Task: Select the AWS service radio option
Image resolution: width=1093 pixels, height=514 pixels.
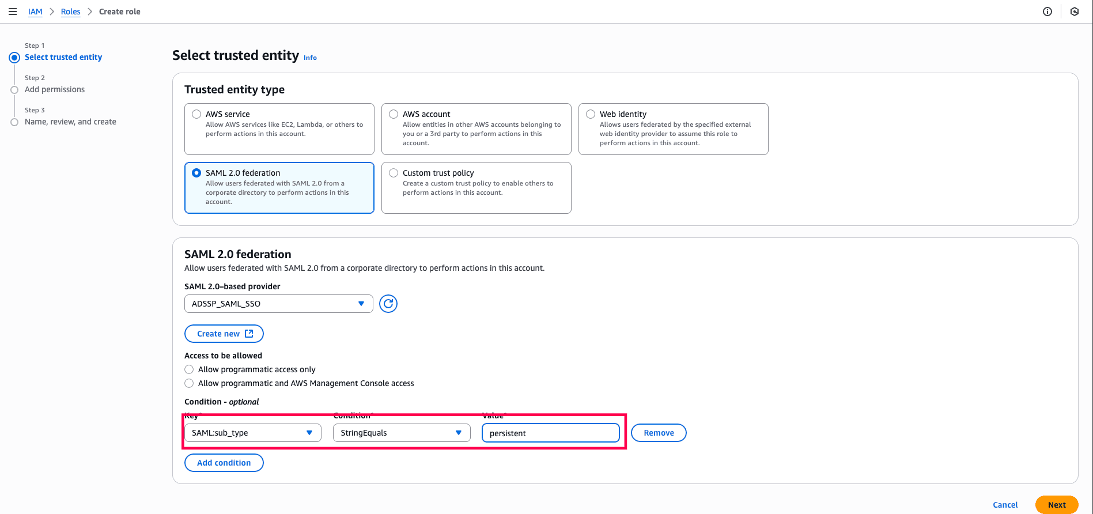Action: (196, 114)
